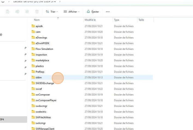Image resolution: width=193 pixels, height=130 pixels.
Task: Sort by the Taille column header
Action: click(141, 20)
